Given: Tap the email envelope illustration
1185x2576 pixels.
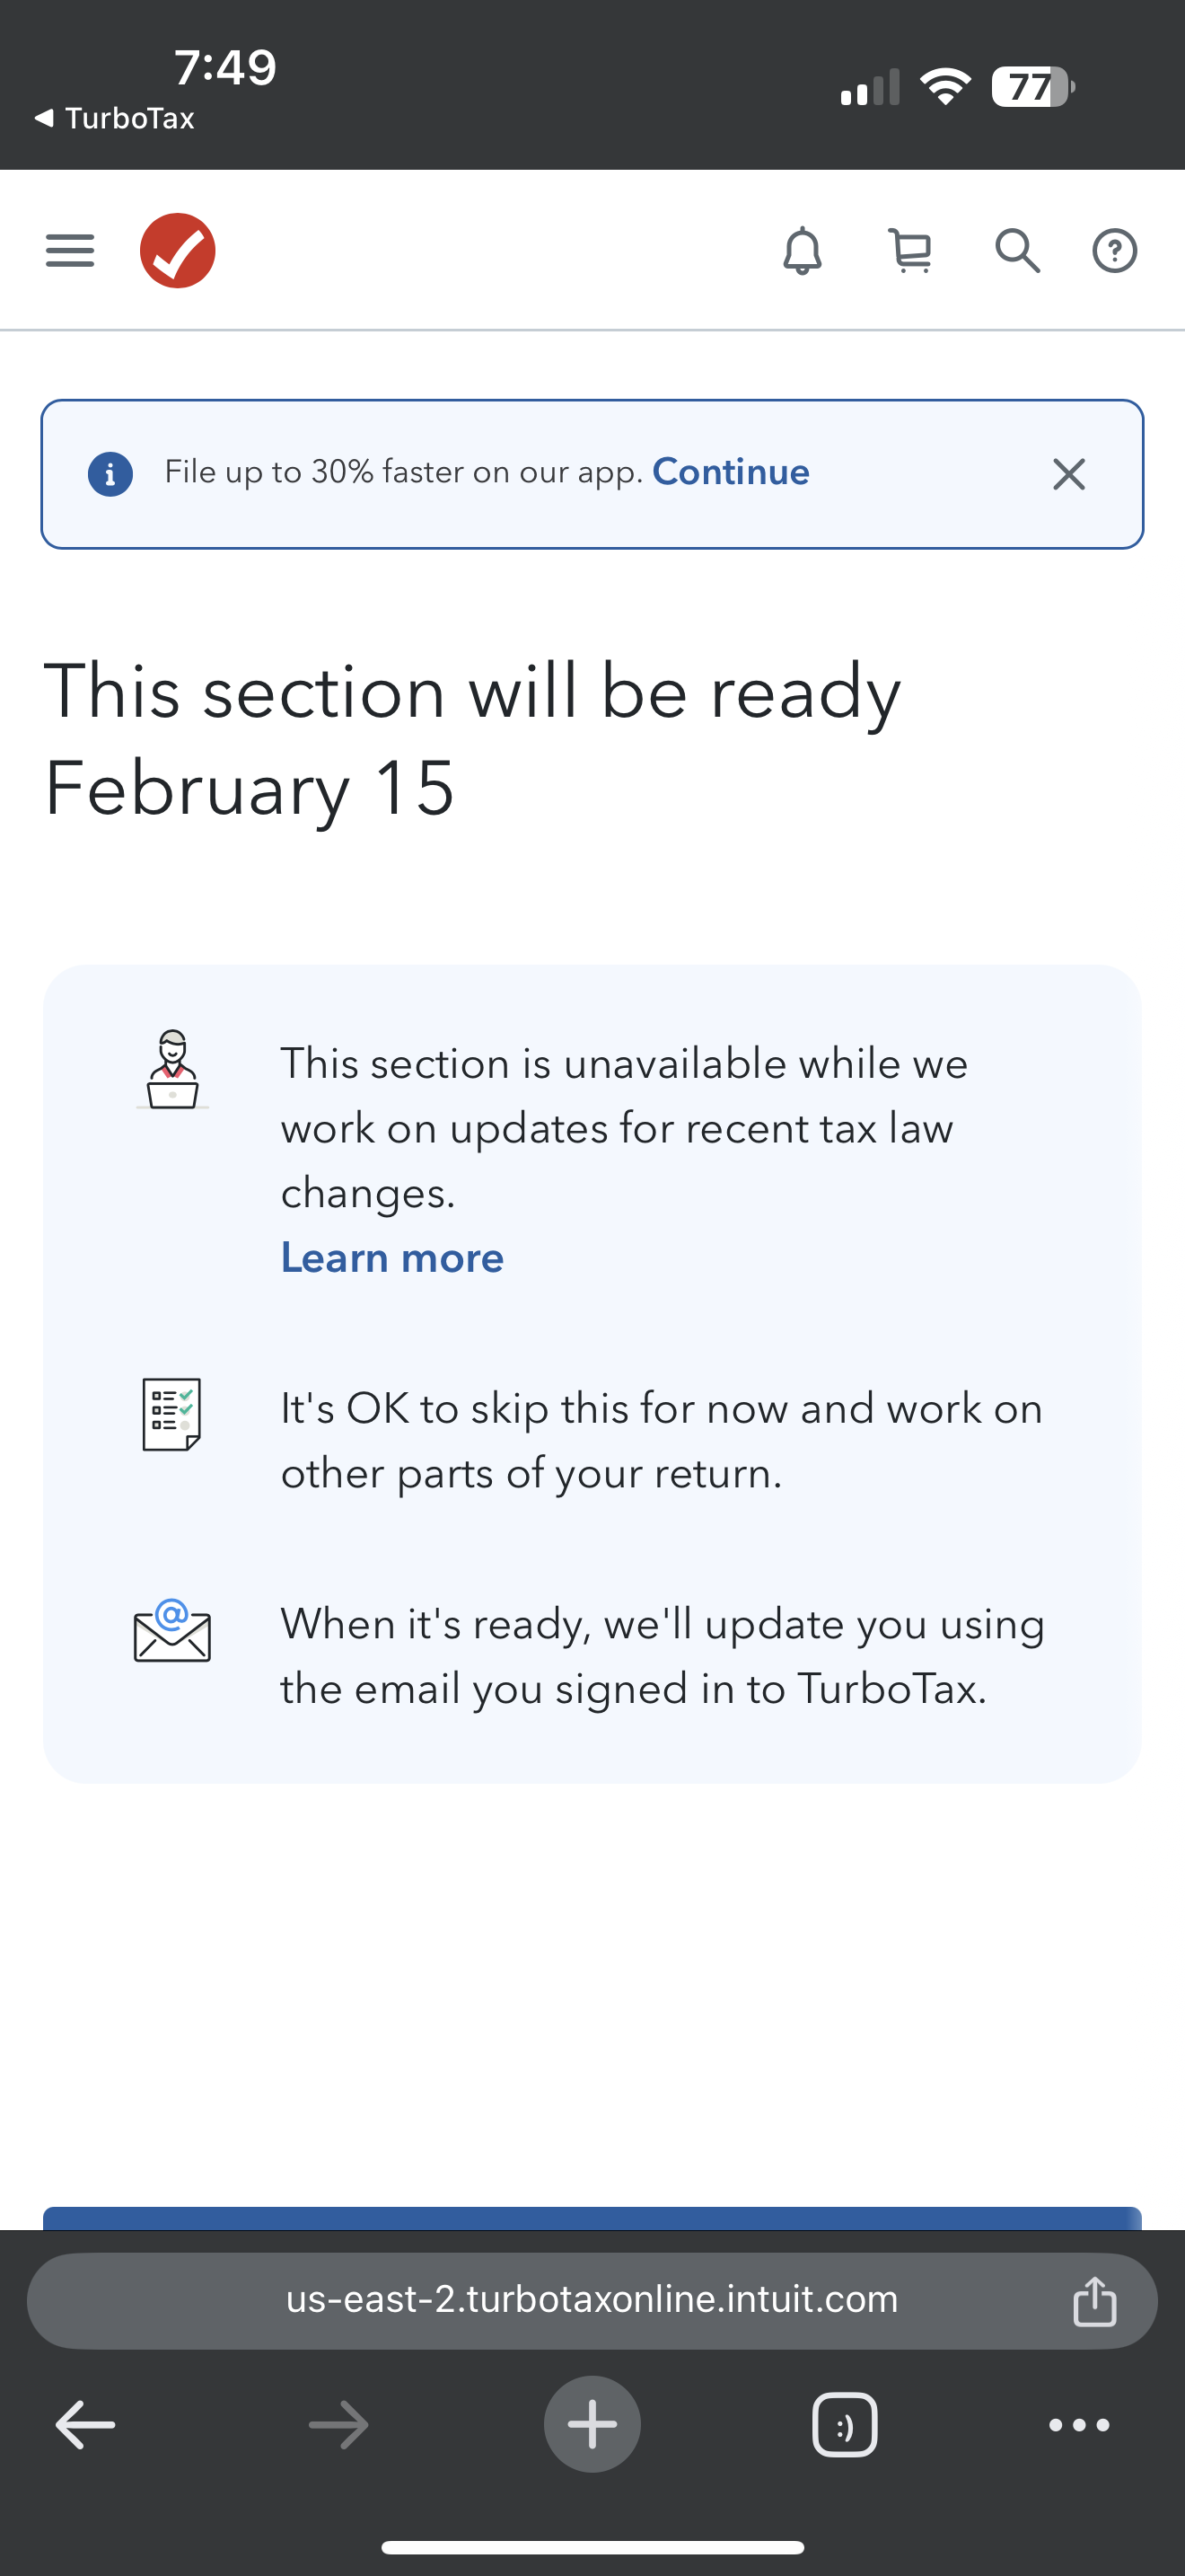Looking at the screenshot, I should coord(171,1631).
